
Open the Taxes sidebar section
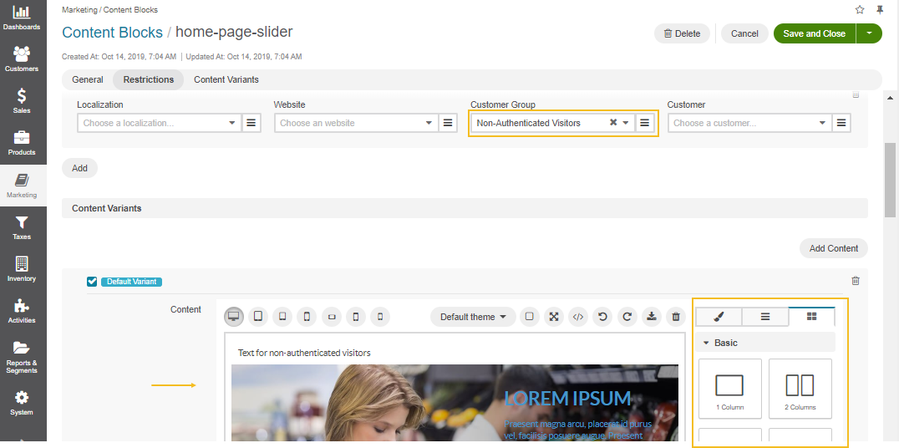tap(22, 227)
